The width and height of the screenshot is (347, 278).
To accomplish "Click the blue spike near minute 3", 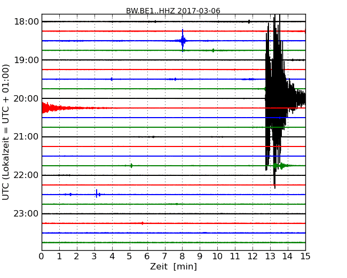I will click(97, 194).
